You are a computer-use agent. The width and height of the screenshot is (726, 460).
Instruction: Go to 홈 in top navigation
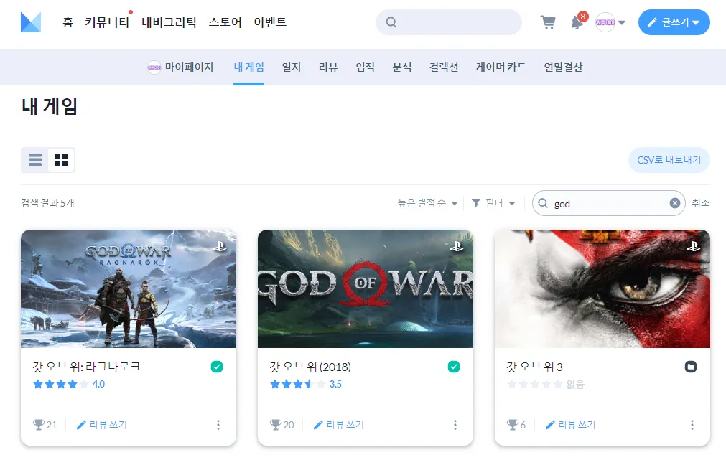[68, 22]
